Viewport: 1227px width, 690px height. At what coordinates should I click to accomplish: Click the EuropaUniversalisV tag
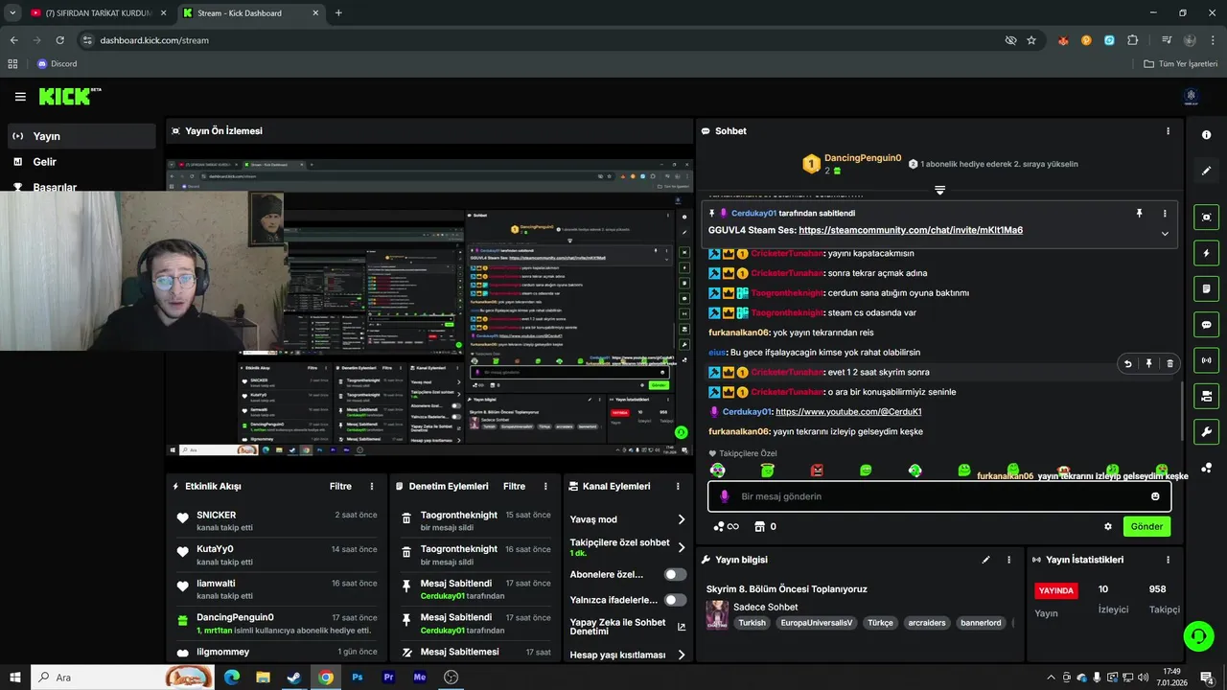(x=816, y=622)
